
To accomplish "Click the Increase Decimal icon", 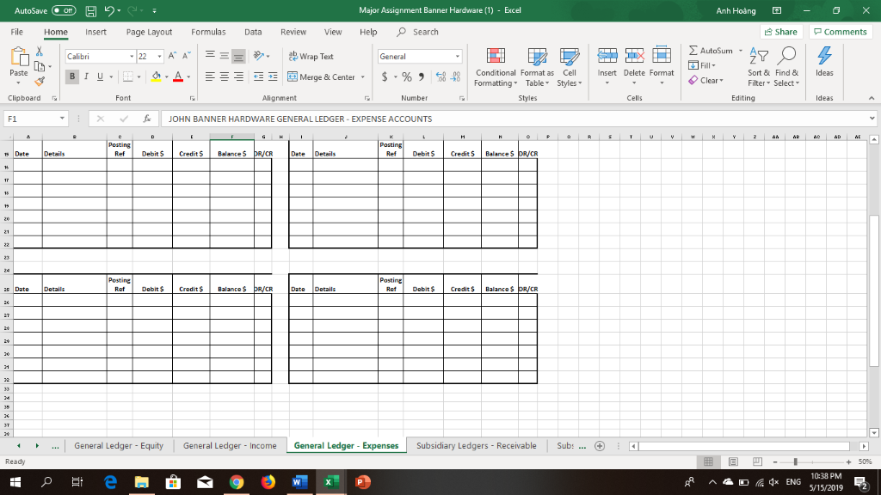I will coord(441,76).
